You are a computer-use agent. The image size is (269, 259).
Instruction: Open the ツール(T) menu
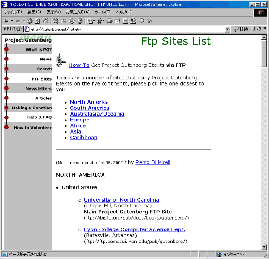click(102, 12)
